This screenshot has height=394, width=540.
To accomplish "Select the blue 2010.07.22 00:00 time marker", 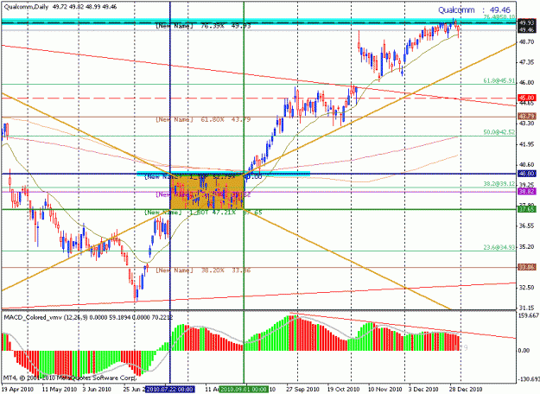I will pos(170,389).
